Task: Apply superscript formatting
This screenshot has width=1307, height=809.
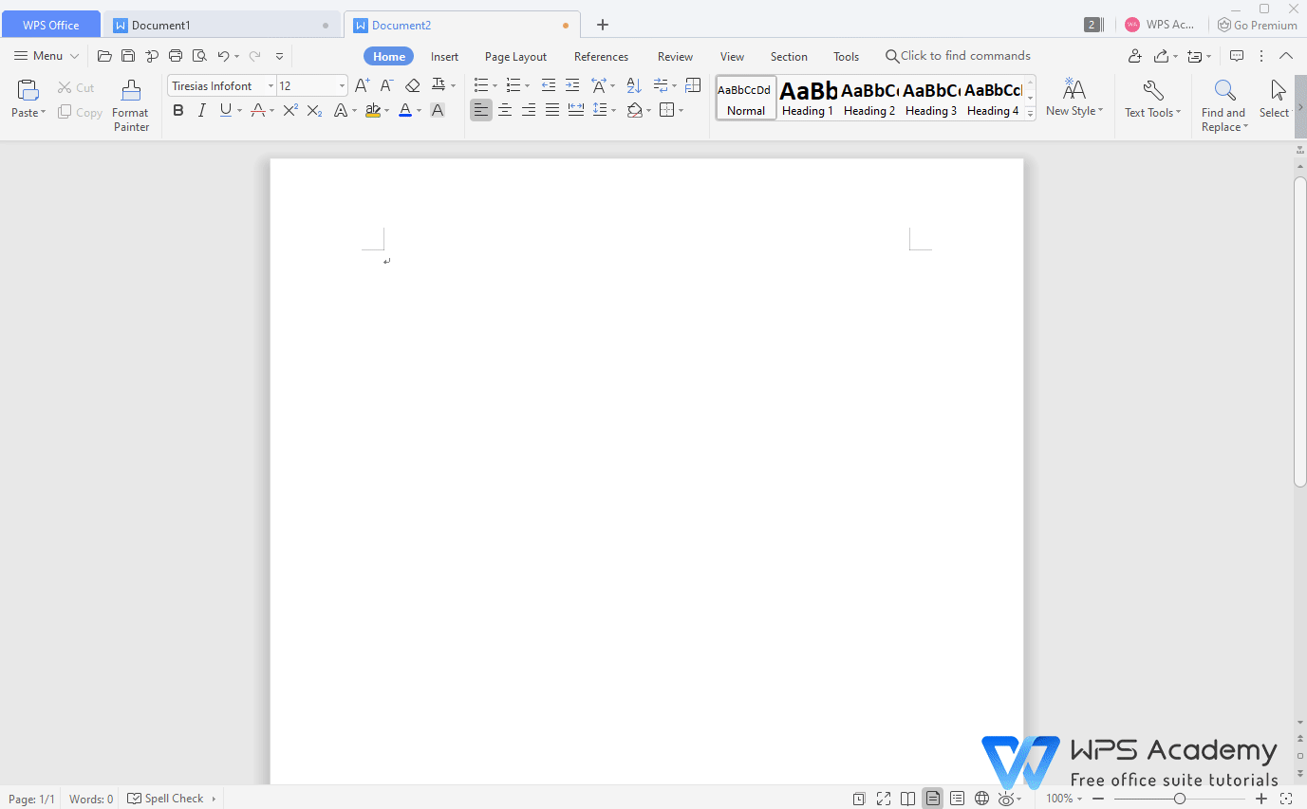Action: point(289,110)
